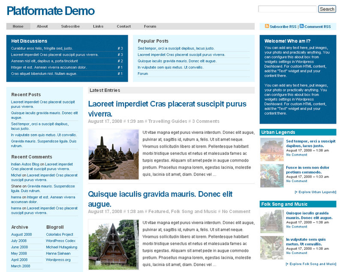The height and width of the screenshot is (272, 343).
Task: Open Urban Legends post 'Fusce in sem non dolor'
Action: [307, 170]
